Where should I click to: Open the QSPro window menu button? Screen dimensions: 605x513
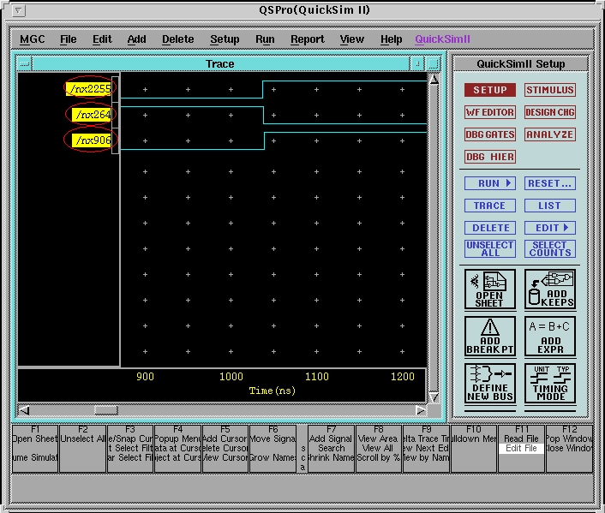click(x=21, y=11)
